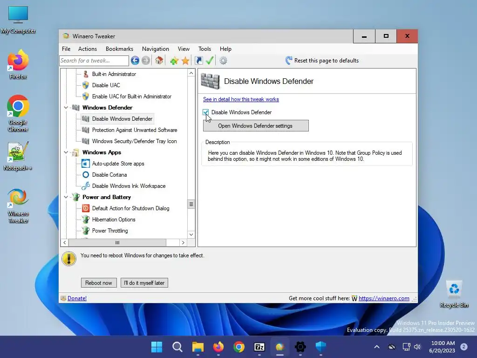
Task: Open File Explorer from taskbar
Action: [x=198, y=347]
